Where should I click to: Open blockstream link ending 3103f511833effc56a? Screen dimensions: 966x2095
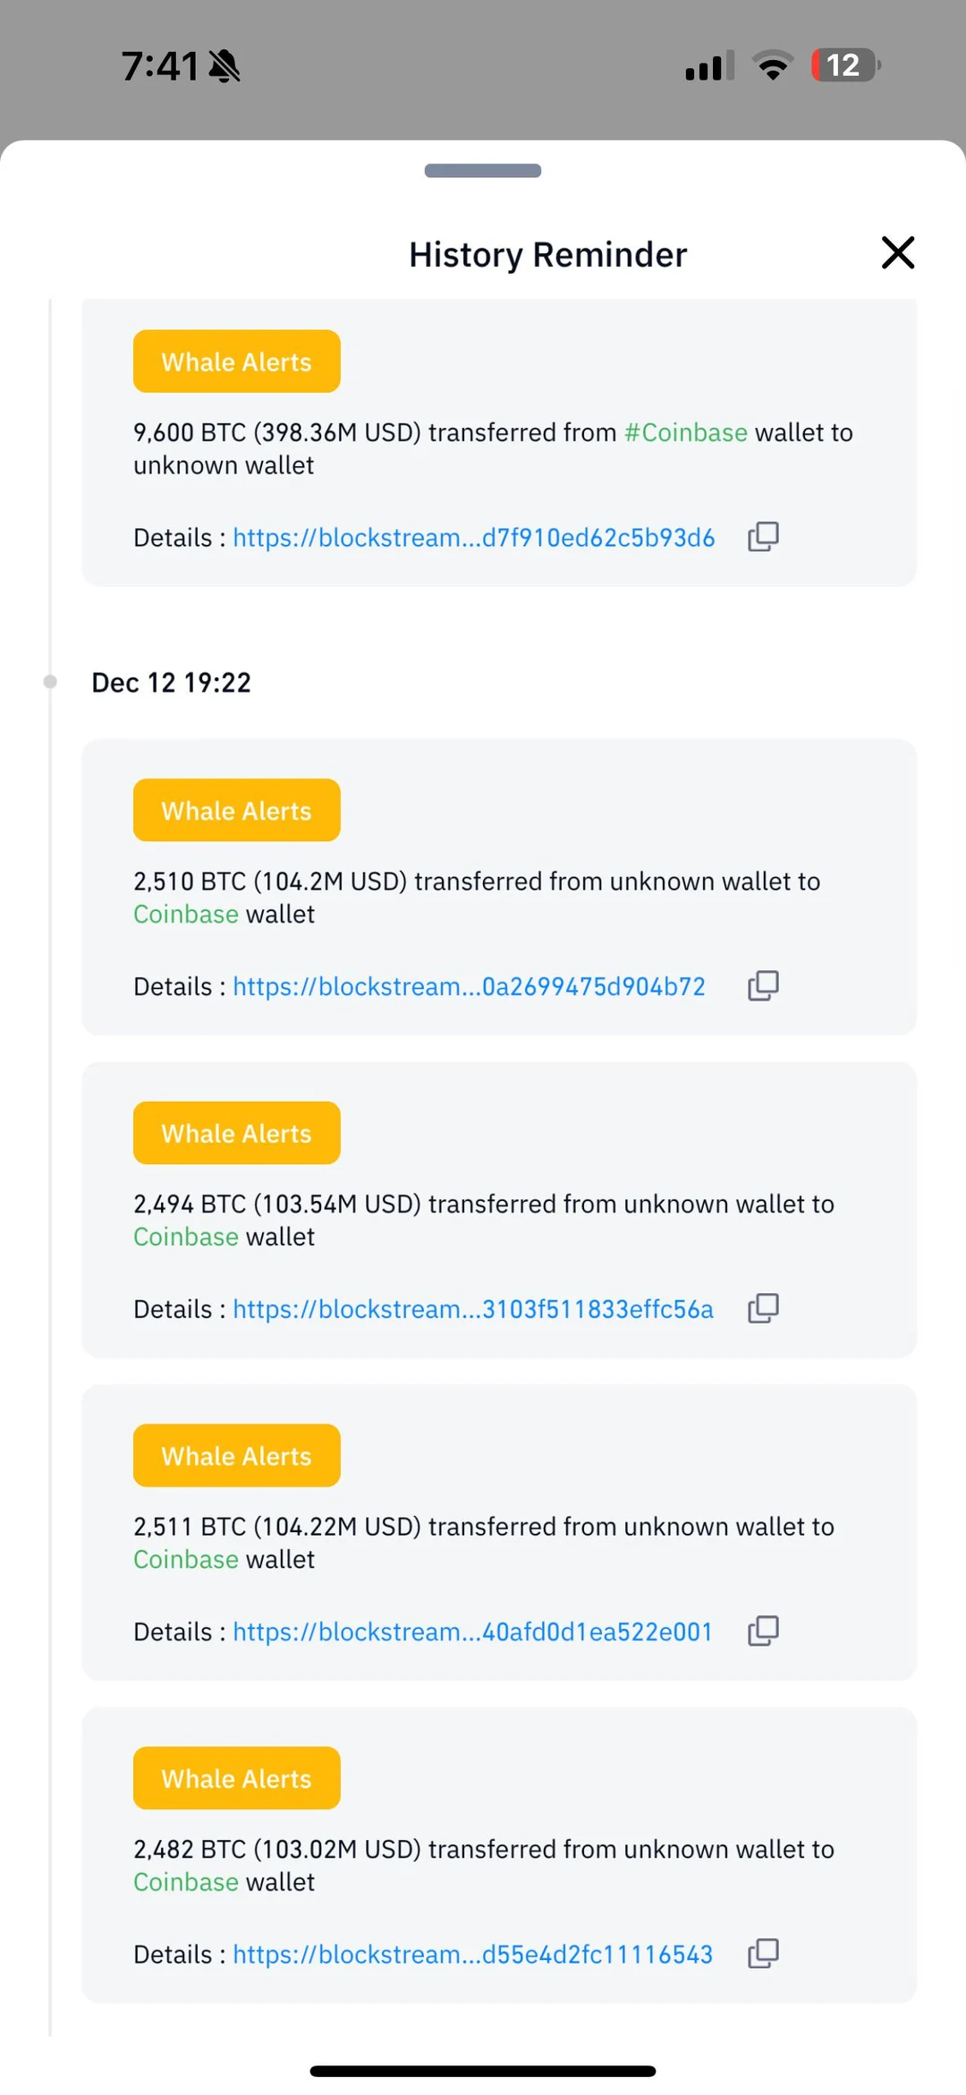[472, 1309]
